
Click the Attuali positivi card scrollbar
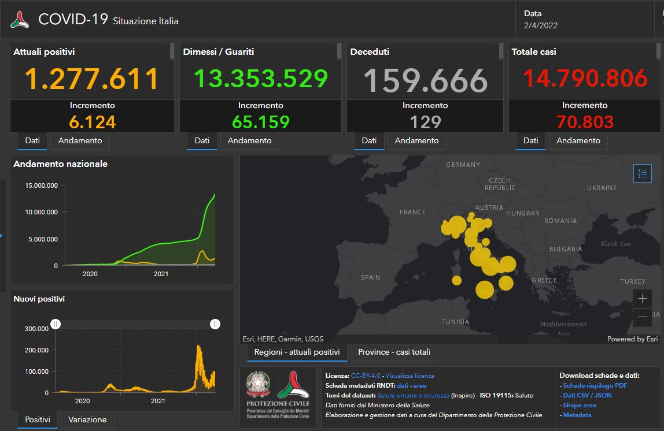(x=172, y=52)
